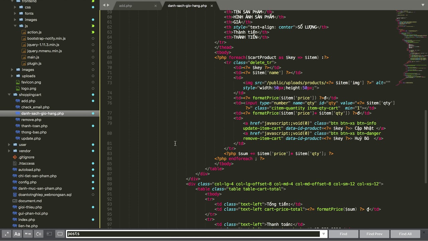Click the PHP icon beside config.php

coord(15,182)
